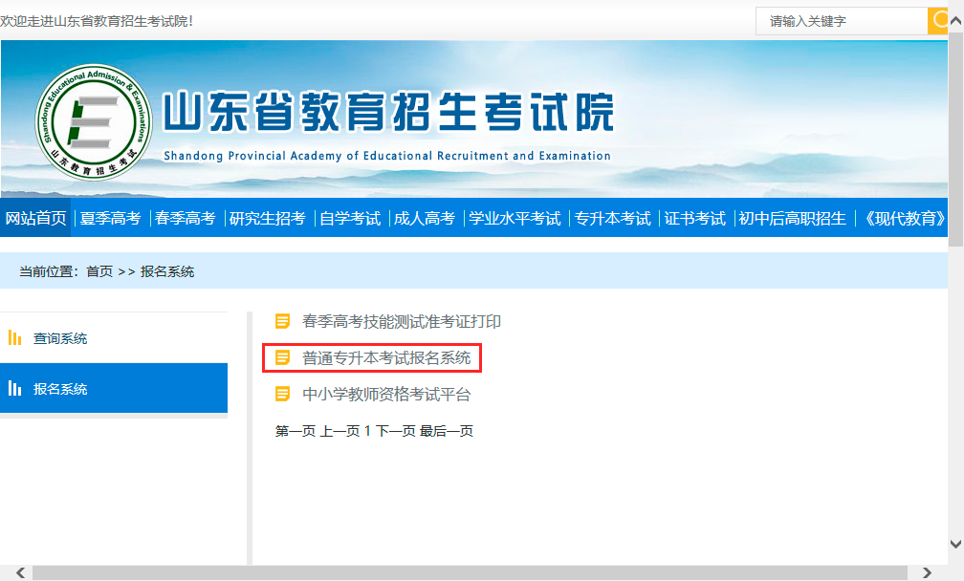The height and width of the screenshot is (581, 964).
Task: Open the 春季高考 navigation item
Action: 186,218
